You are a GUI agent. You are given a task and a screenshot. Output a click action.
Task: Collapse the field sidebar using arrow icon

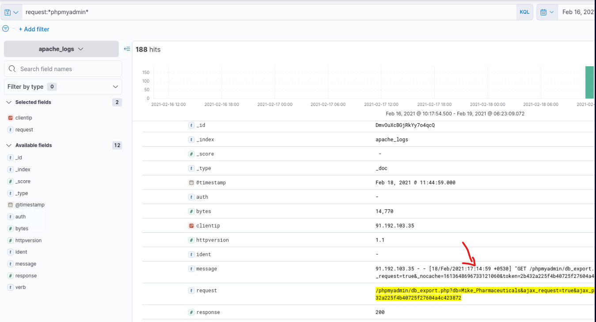point(127,49)
